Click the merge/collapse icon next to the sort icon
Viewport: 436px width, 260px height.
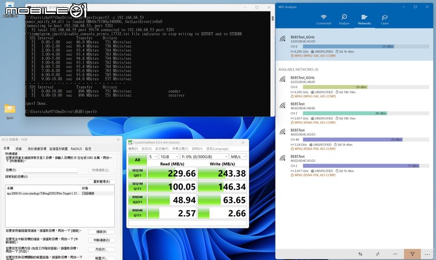(x=378, y=254)
